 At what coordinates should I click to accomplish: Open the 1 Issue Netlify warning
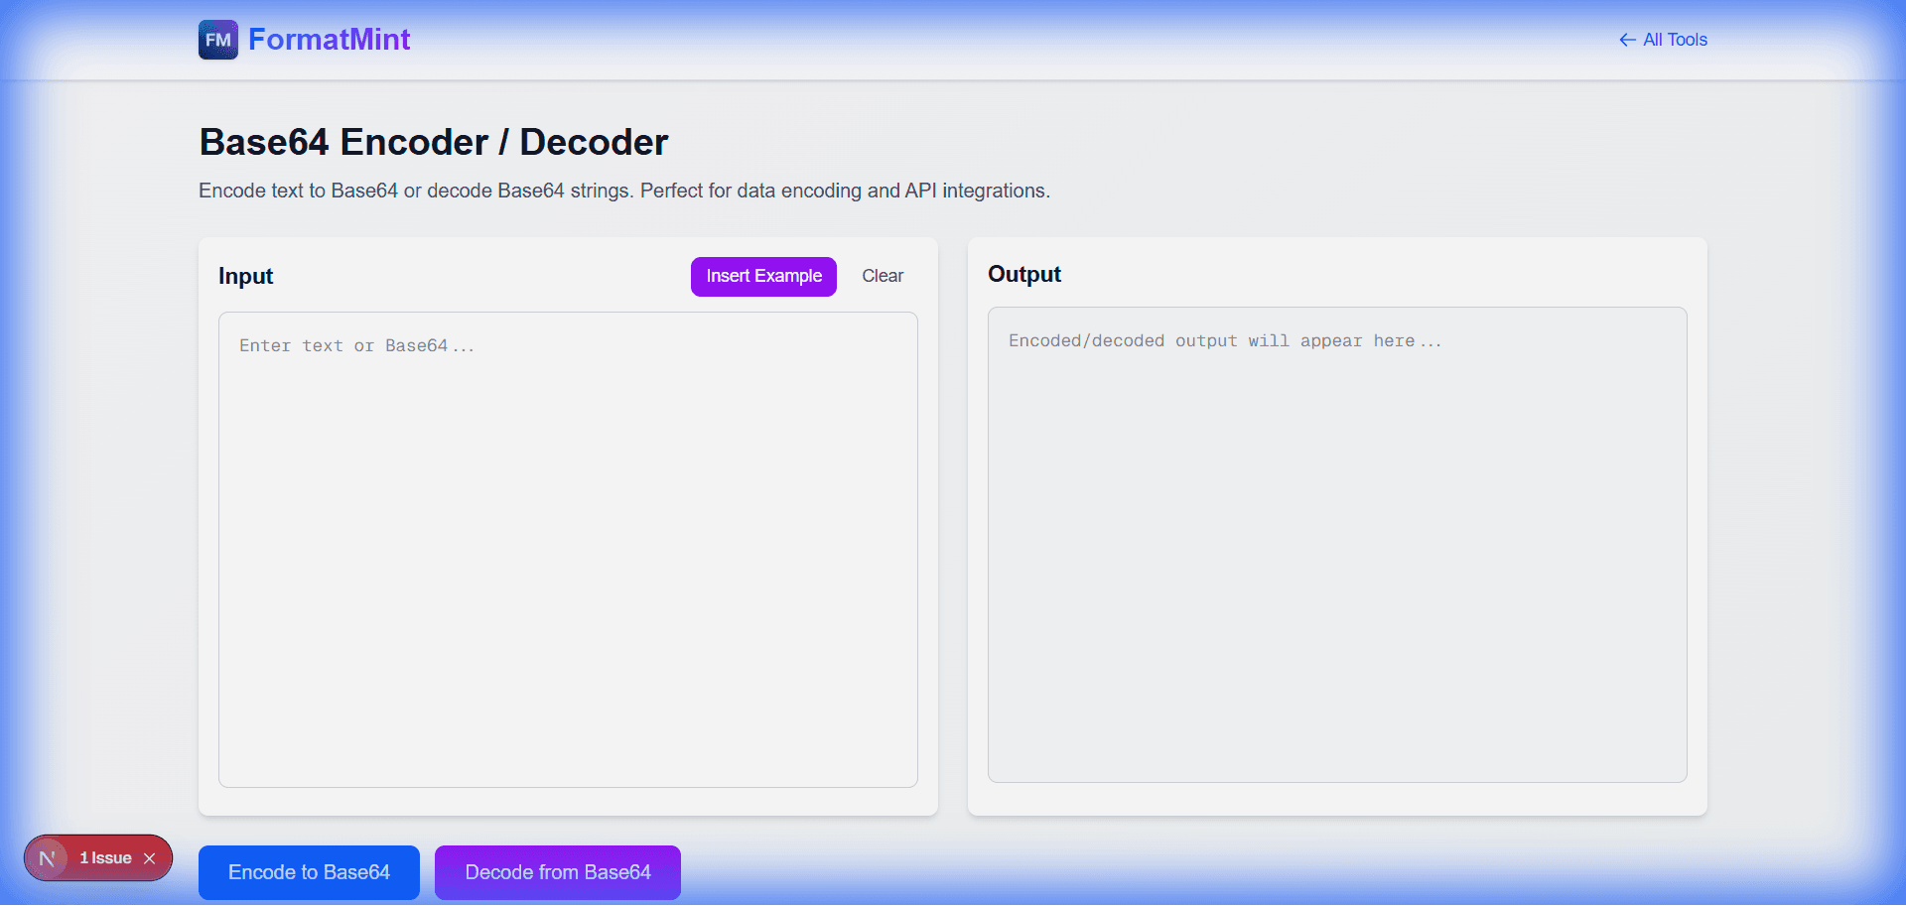[104, 857]
